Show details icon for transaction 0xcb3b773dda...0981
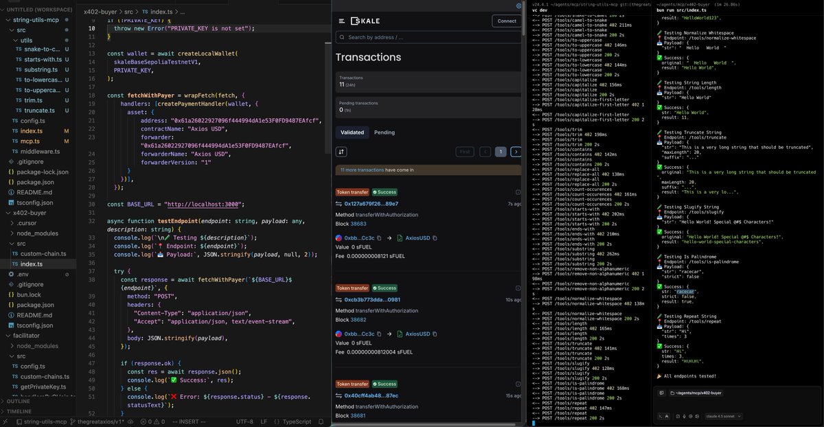The width and height of the screenshot is (824, 427). coord(518,288)
